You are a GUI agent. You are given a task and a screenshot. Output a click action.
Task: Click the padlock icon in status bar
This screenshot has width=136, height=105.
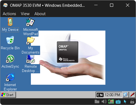pyautogui.click(x=132, y=101)
